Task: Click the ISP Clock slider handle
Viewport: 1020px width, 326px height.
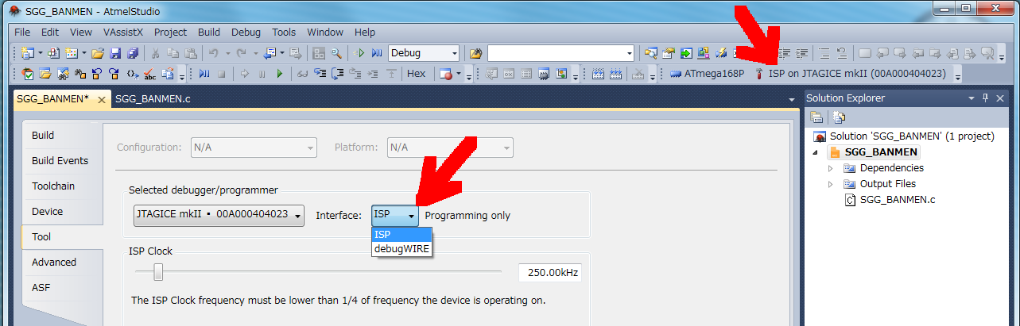Action: click(x=158, y=272)
